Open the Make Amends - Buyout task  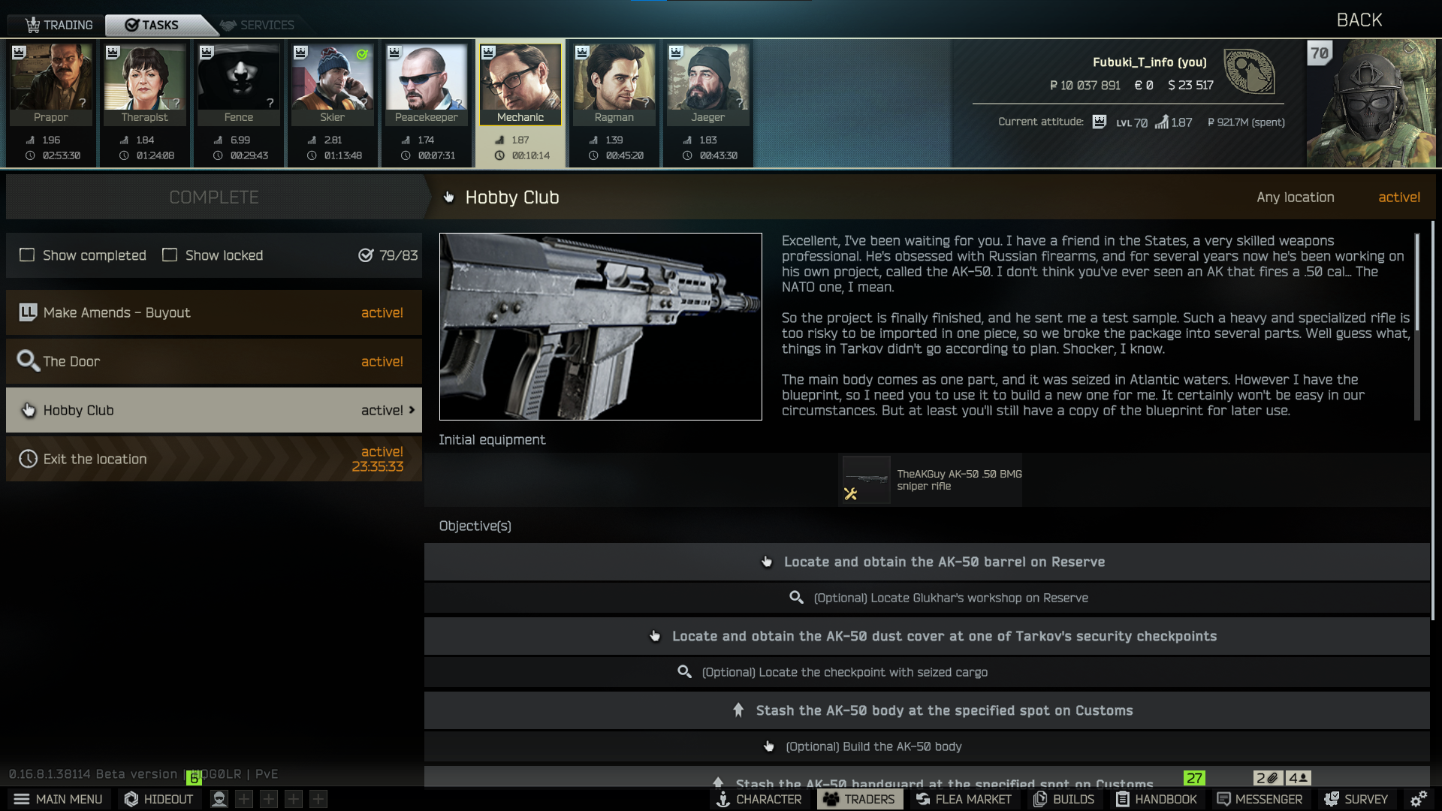tap(214, 312)
